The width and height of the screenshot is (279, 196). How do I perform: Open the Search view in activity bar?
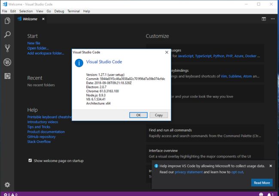pyautogui.click(x=7, y=34)
